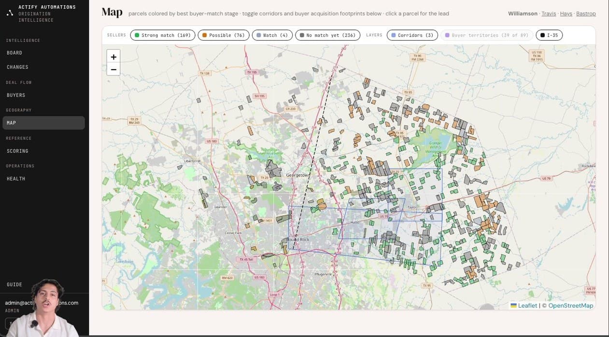The image size is (609, 337).
Task: Open the OpenStreetMap attribution link
Action: tap(571, 306)
